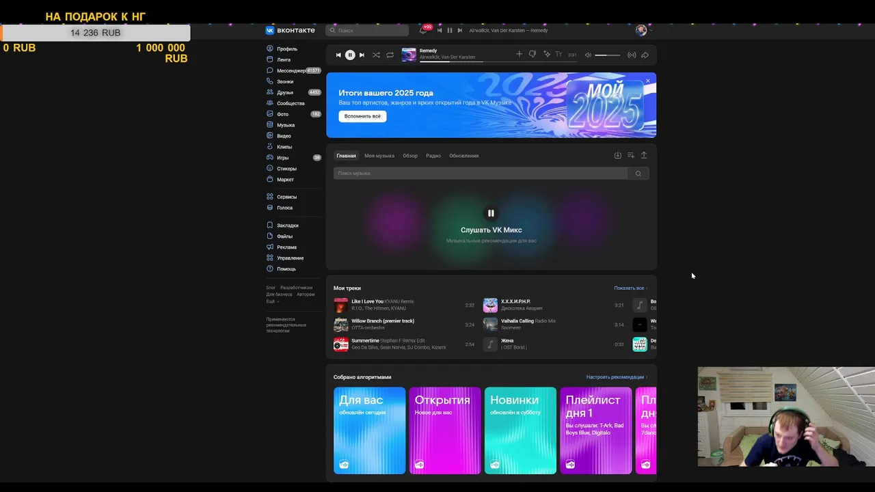Click the Поиск музыки search field
This screenshot has width=875, height=492.
[x=481, y=174]
